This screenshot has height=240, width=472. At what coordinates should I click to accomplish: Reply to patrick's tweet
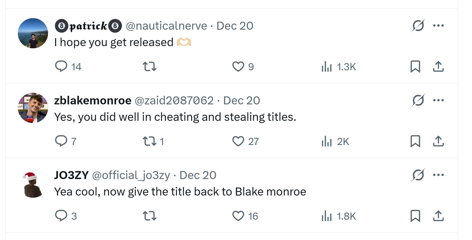pos(68,66)
